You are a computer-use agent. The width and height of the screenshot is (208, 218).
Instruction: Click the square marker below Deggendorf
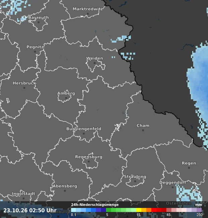[x=173, y=187]
